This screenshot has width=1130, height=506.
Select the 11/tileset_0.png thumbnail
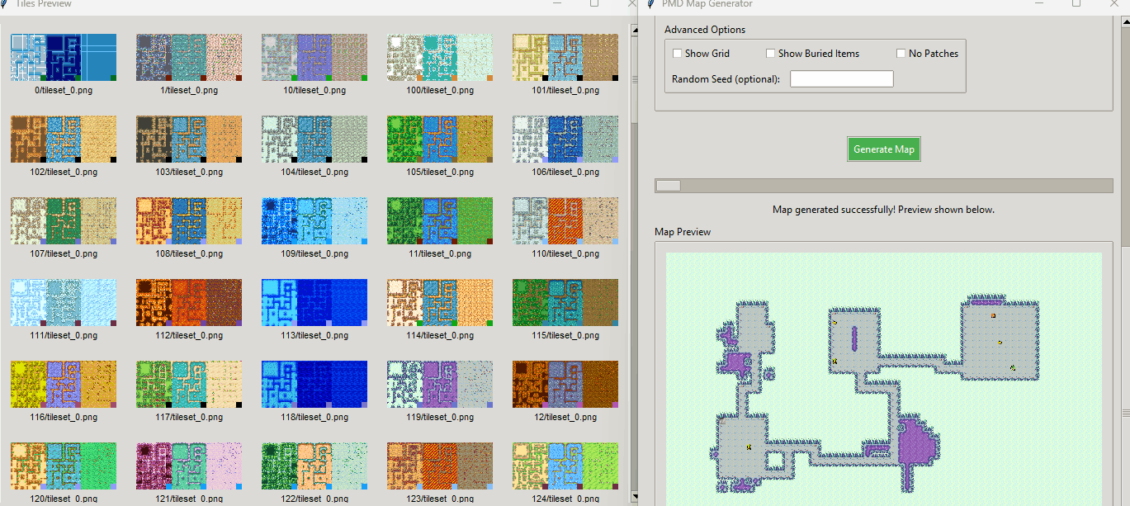click(440, 220)
